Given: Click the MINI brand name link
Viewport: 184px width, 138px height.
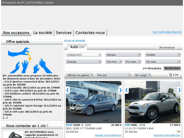Looking at the screenshot, I should pyautogui.click(x=128, y=125).
